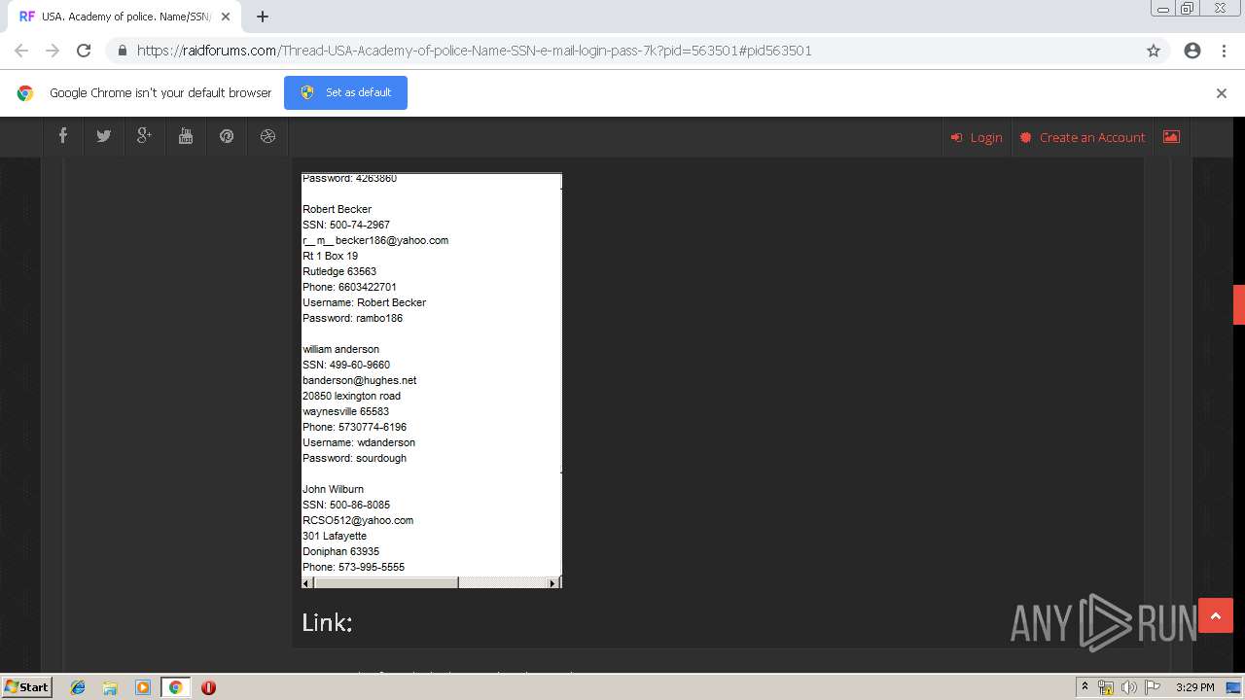1245x700 pixels.
Task: Open a new browser tab
Action: point(263,17)
